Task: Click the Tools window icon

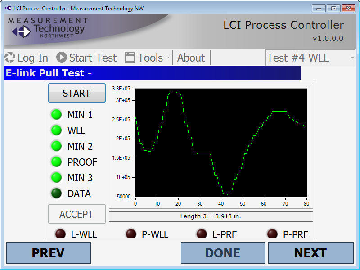Action: pyautogui.click(x=130, y=58)
